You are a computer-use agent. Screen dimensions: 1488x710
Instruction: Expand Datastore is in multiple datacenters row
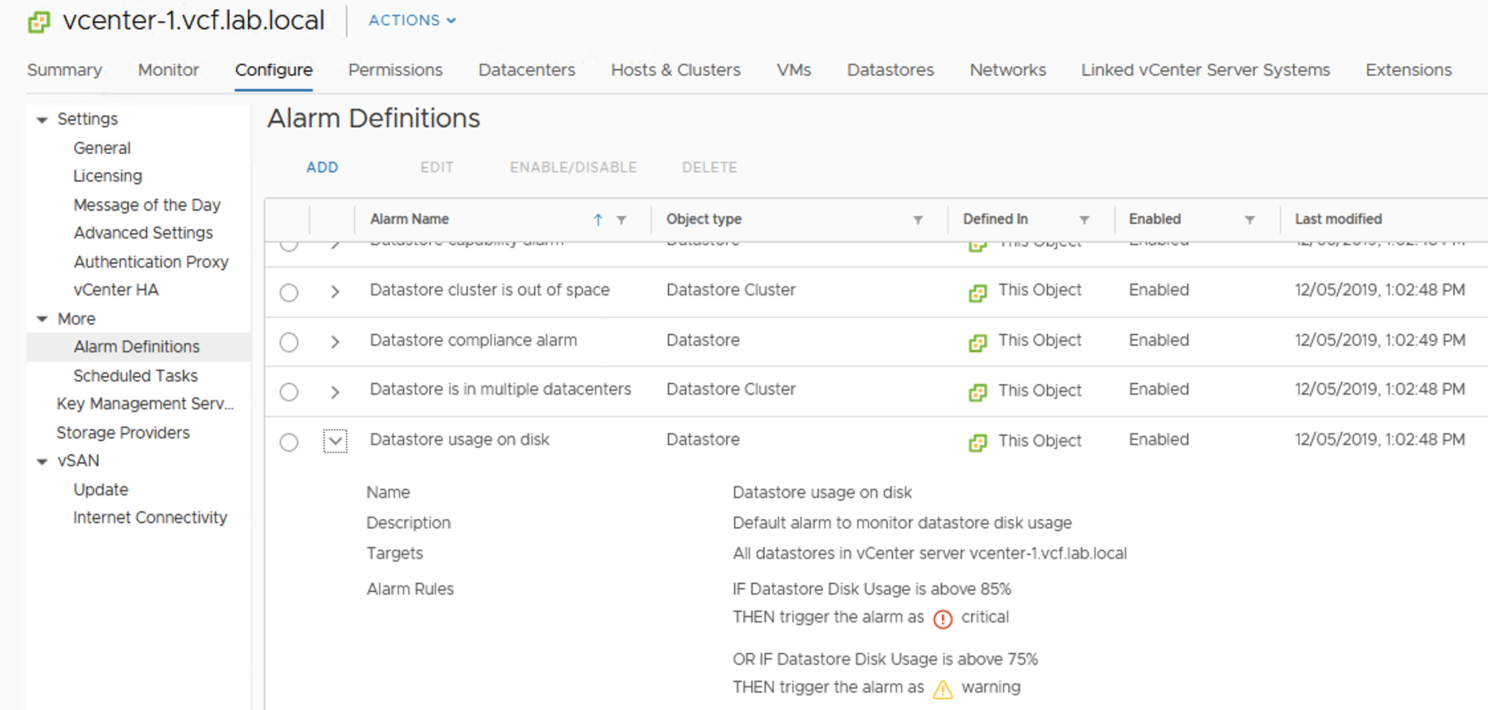335,392
